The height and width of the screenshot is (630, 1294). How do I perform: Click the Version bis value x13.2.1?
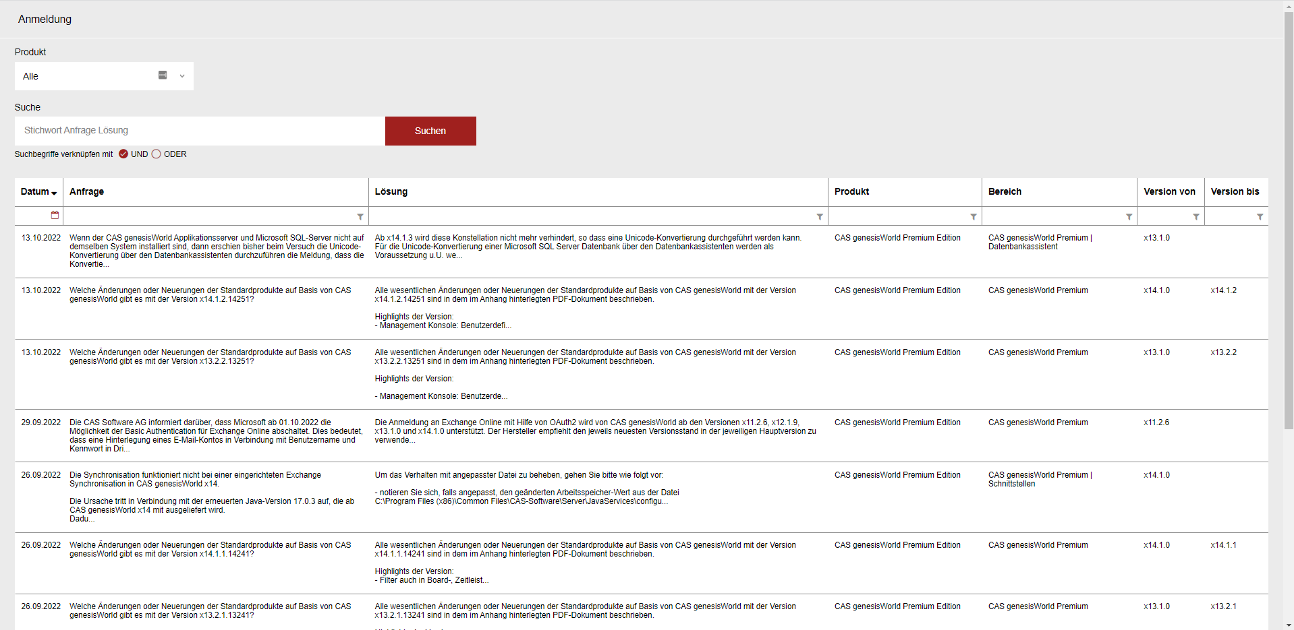[1223, 606]
